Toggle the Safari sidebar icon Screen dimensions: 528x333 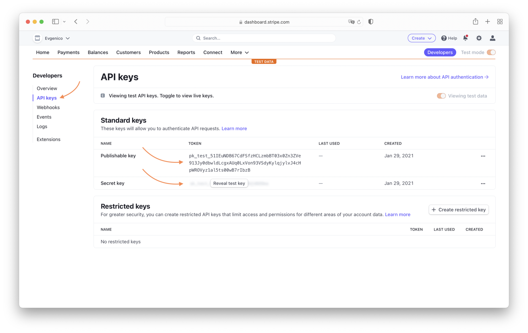[55, 22]
